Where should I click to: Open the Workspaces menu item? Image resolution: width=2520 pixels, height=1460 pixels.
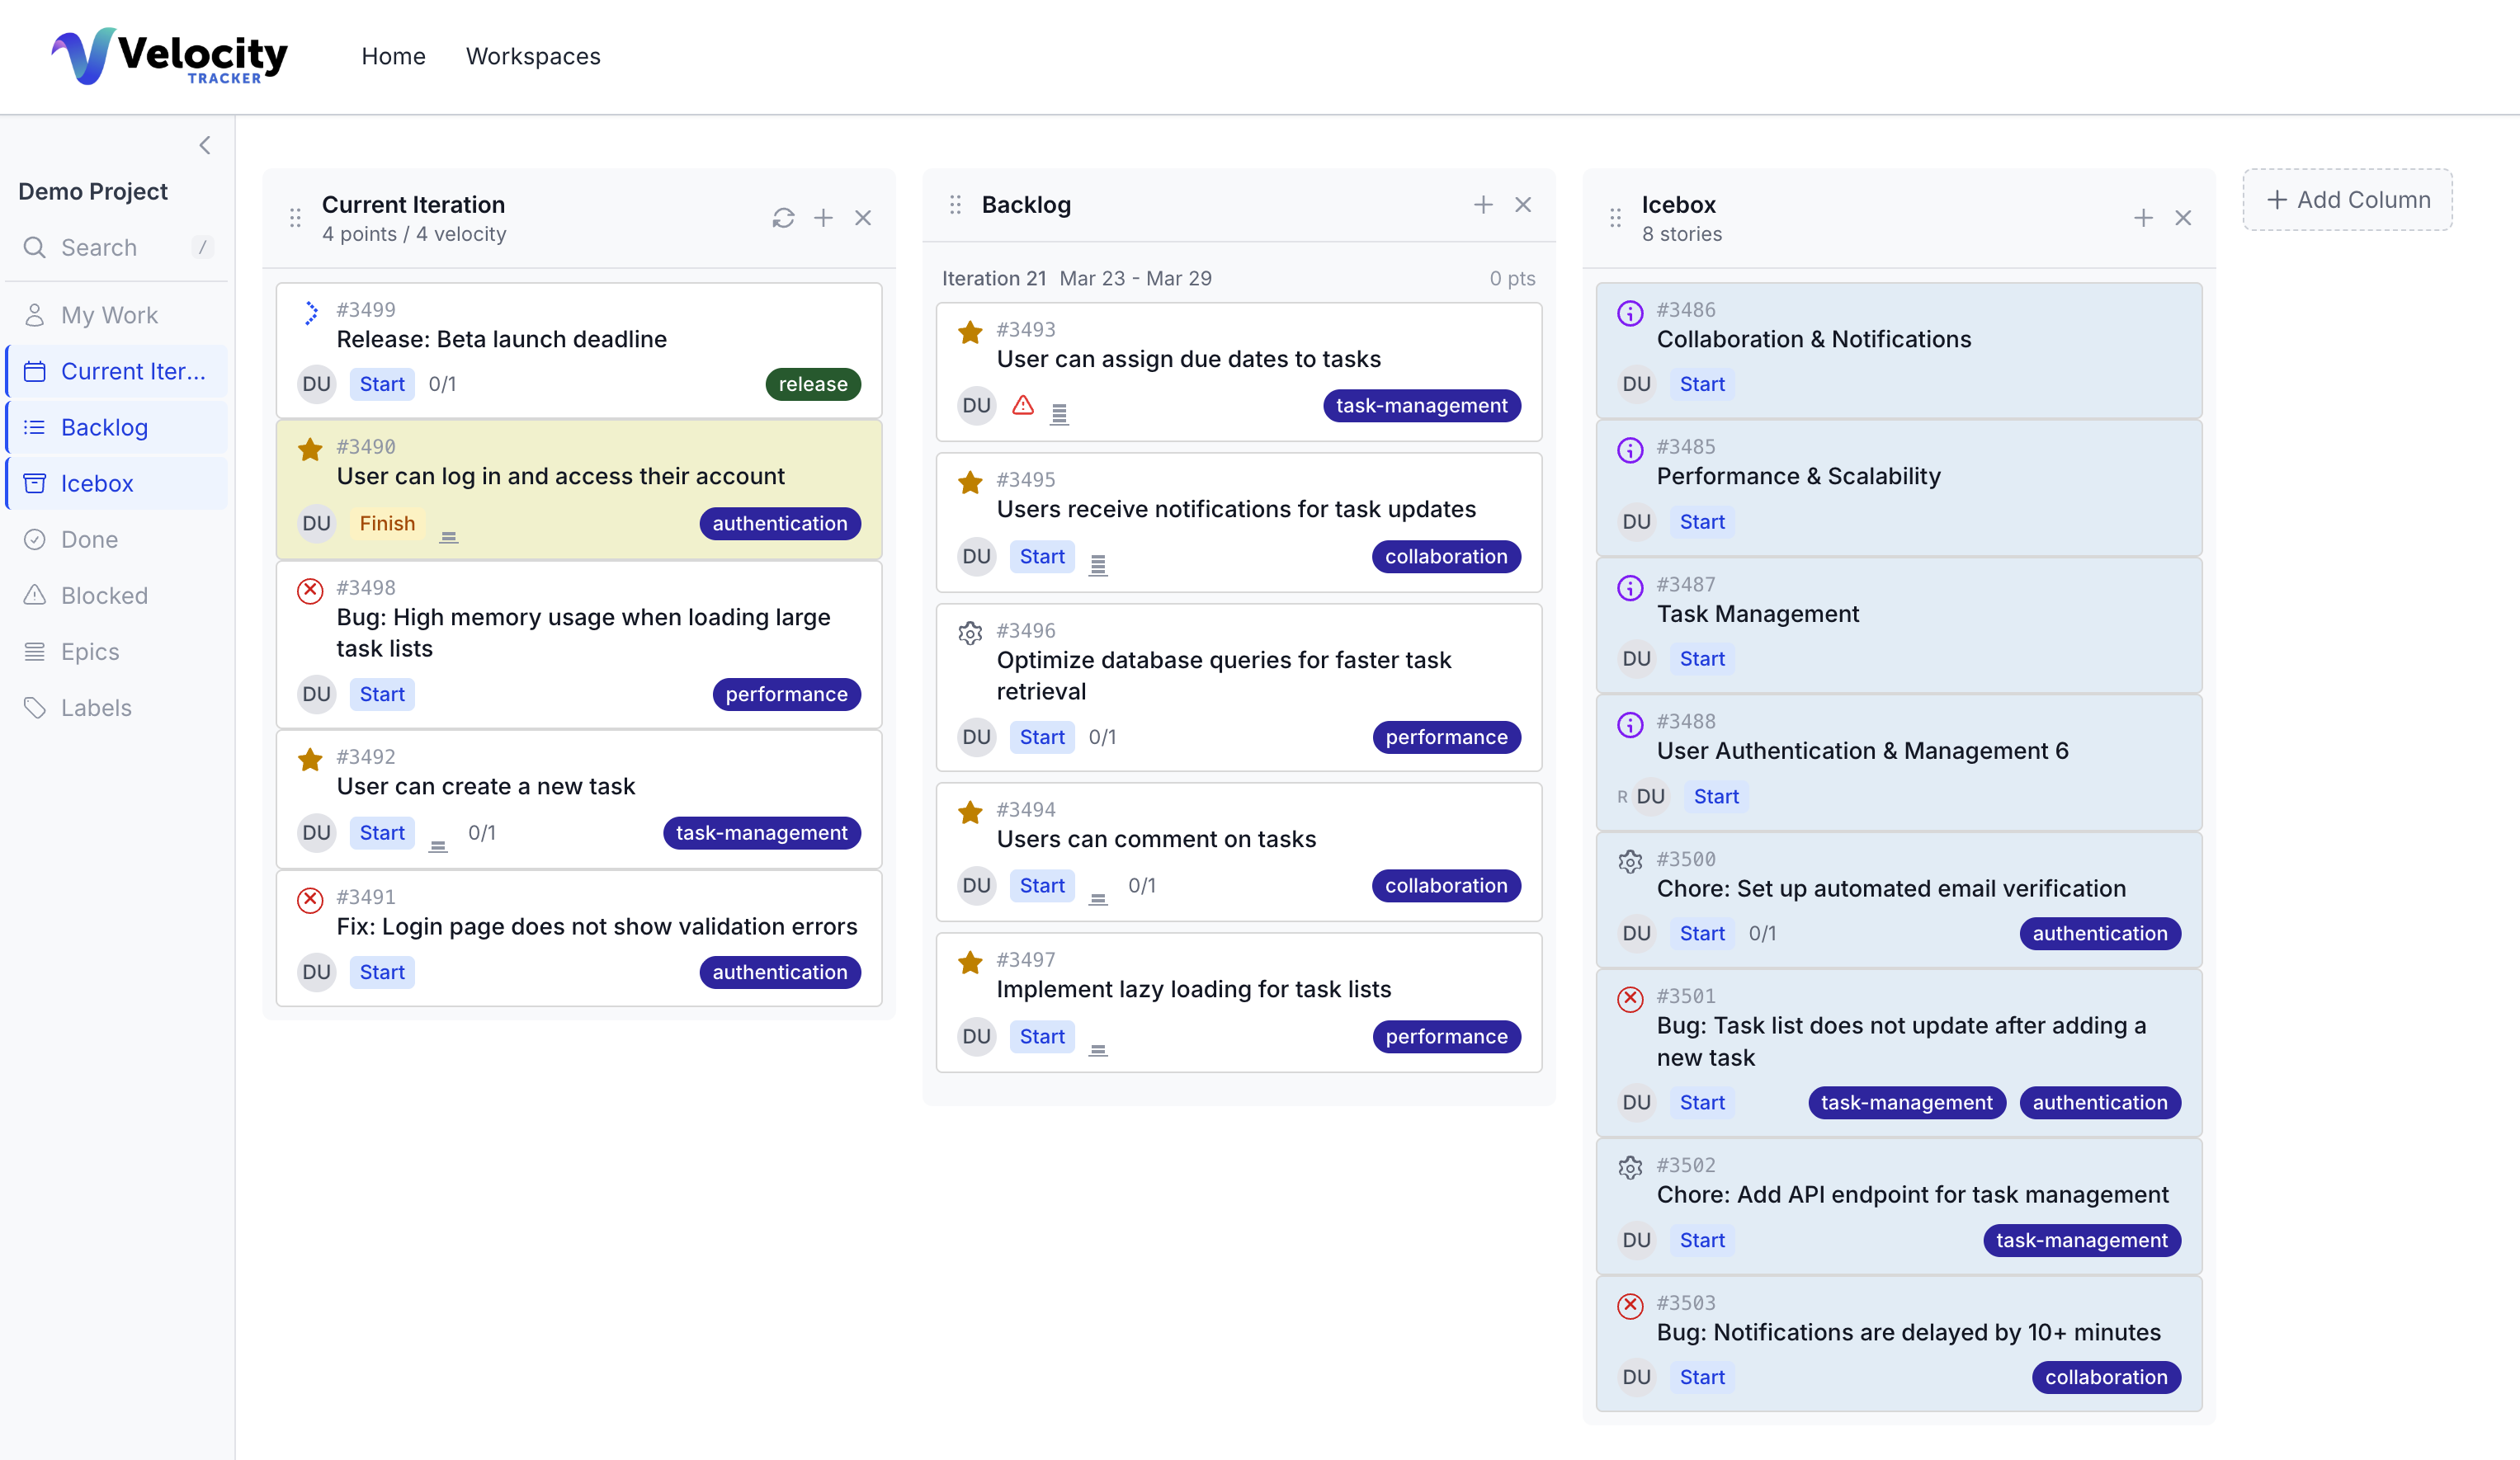(x=533, y=56)
